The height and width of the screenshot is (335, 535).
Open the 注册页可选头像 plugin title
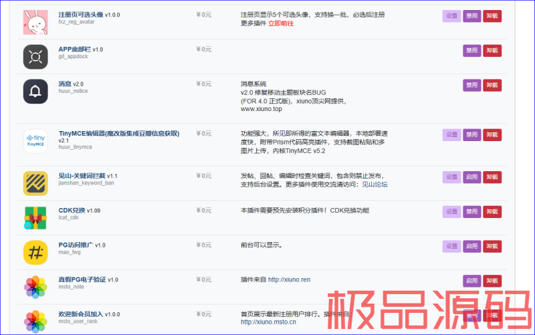pyautogui.click(x=81, y=15)
